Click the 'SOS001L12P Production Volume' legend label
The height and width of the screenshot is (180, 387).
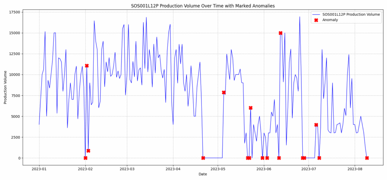pos(351,14)
